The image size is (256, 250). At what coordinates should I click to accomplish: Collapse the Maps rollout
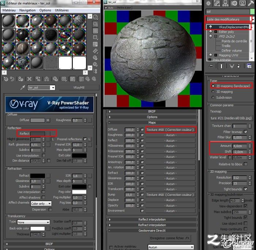(x=152, y=123)
